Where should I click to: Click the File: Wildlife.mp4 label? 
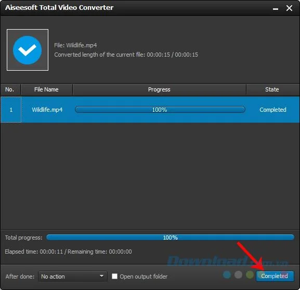click(x=75, y=45)
